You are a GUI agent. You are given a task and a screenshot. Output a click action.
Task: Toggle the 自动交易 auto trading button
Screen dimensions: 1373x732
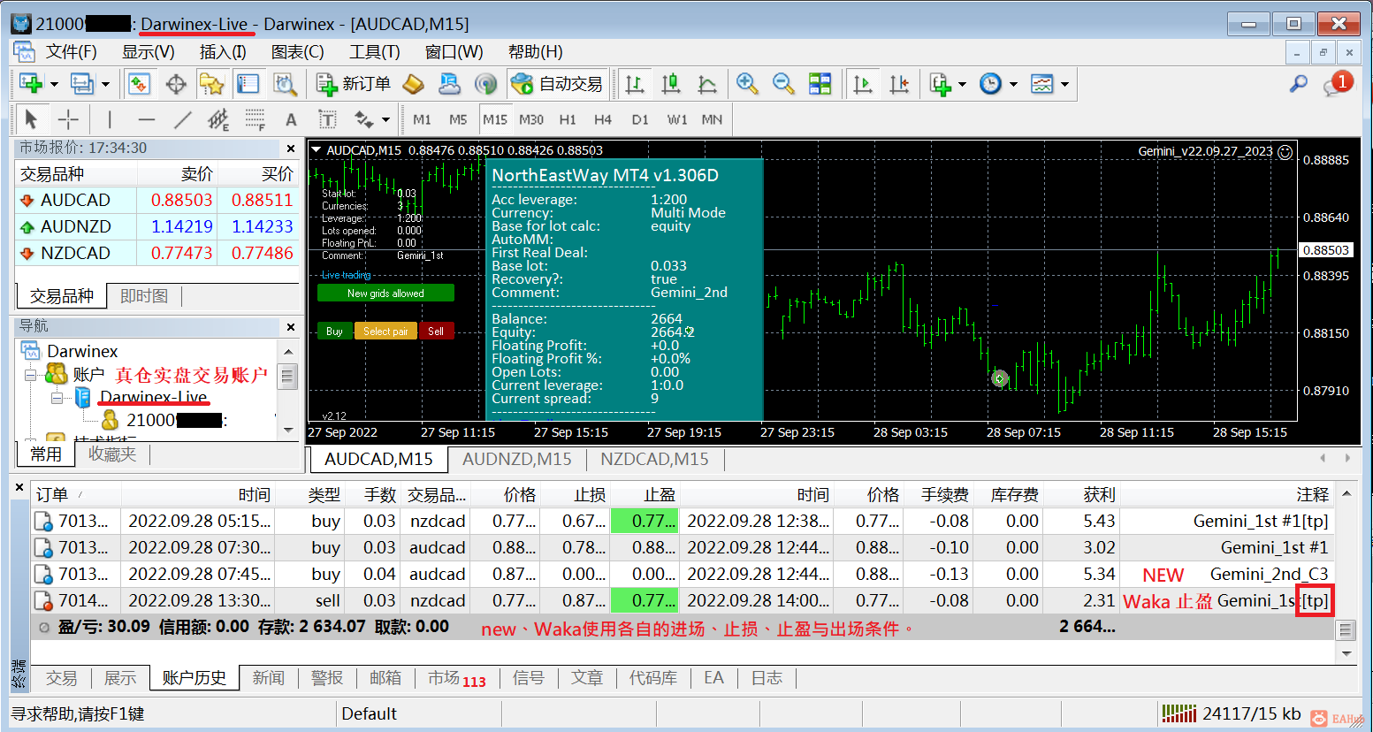(558, 84)
